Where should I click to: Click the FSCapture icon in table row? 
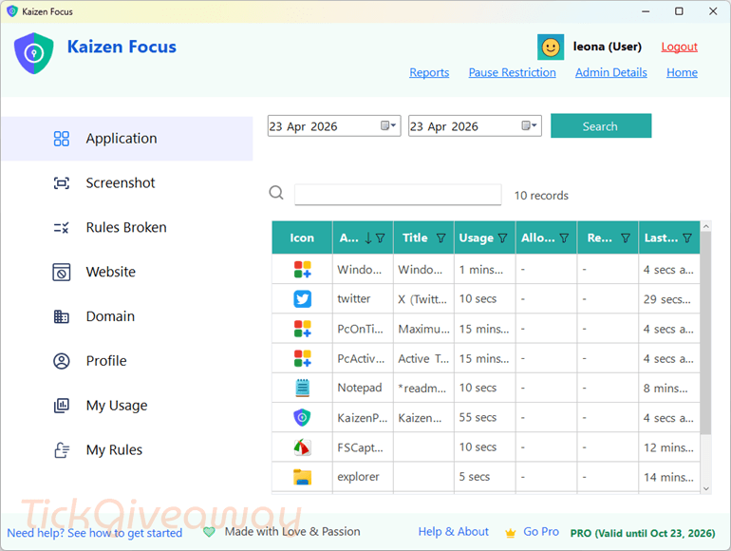click(302, 447)
